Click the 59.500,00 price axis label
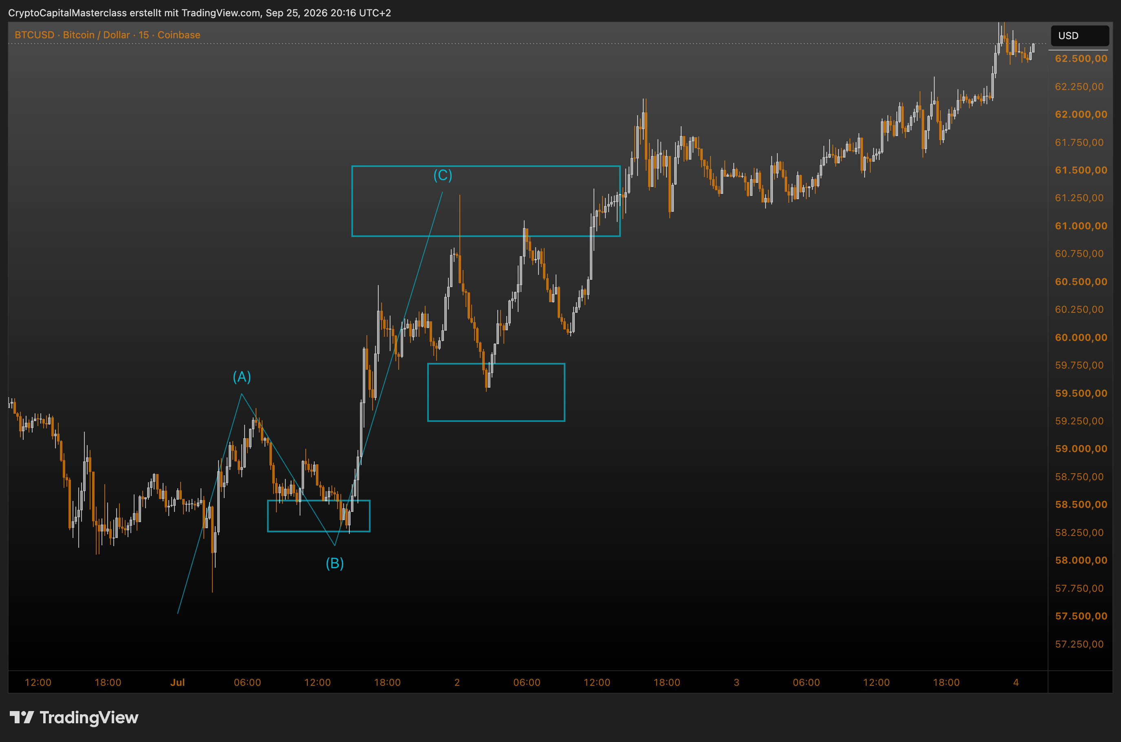 pyautogui.click(x=1081, y=393)
